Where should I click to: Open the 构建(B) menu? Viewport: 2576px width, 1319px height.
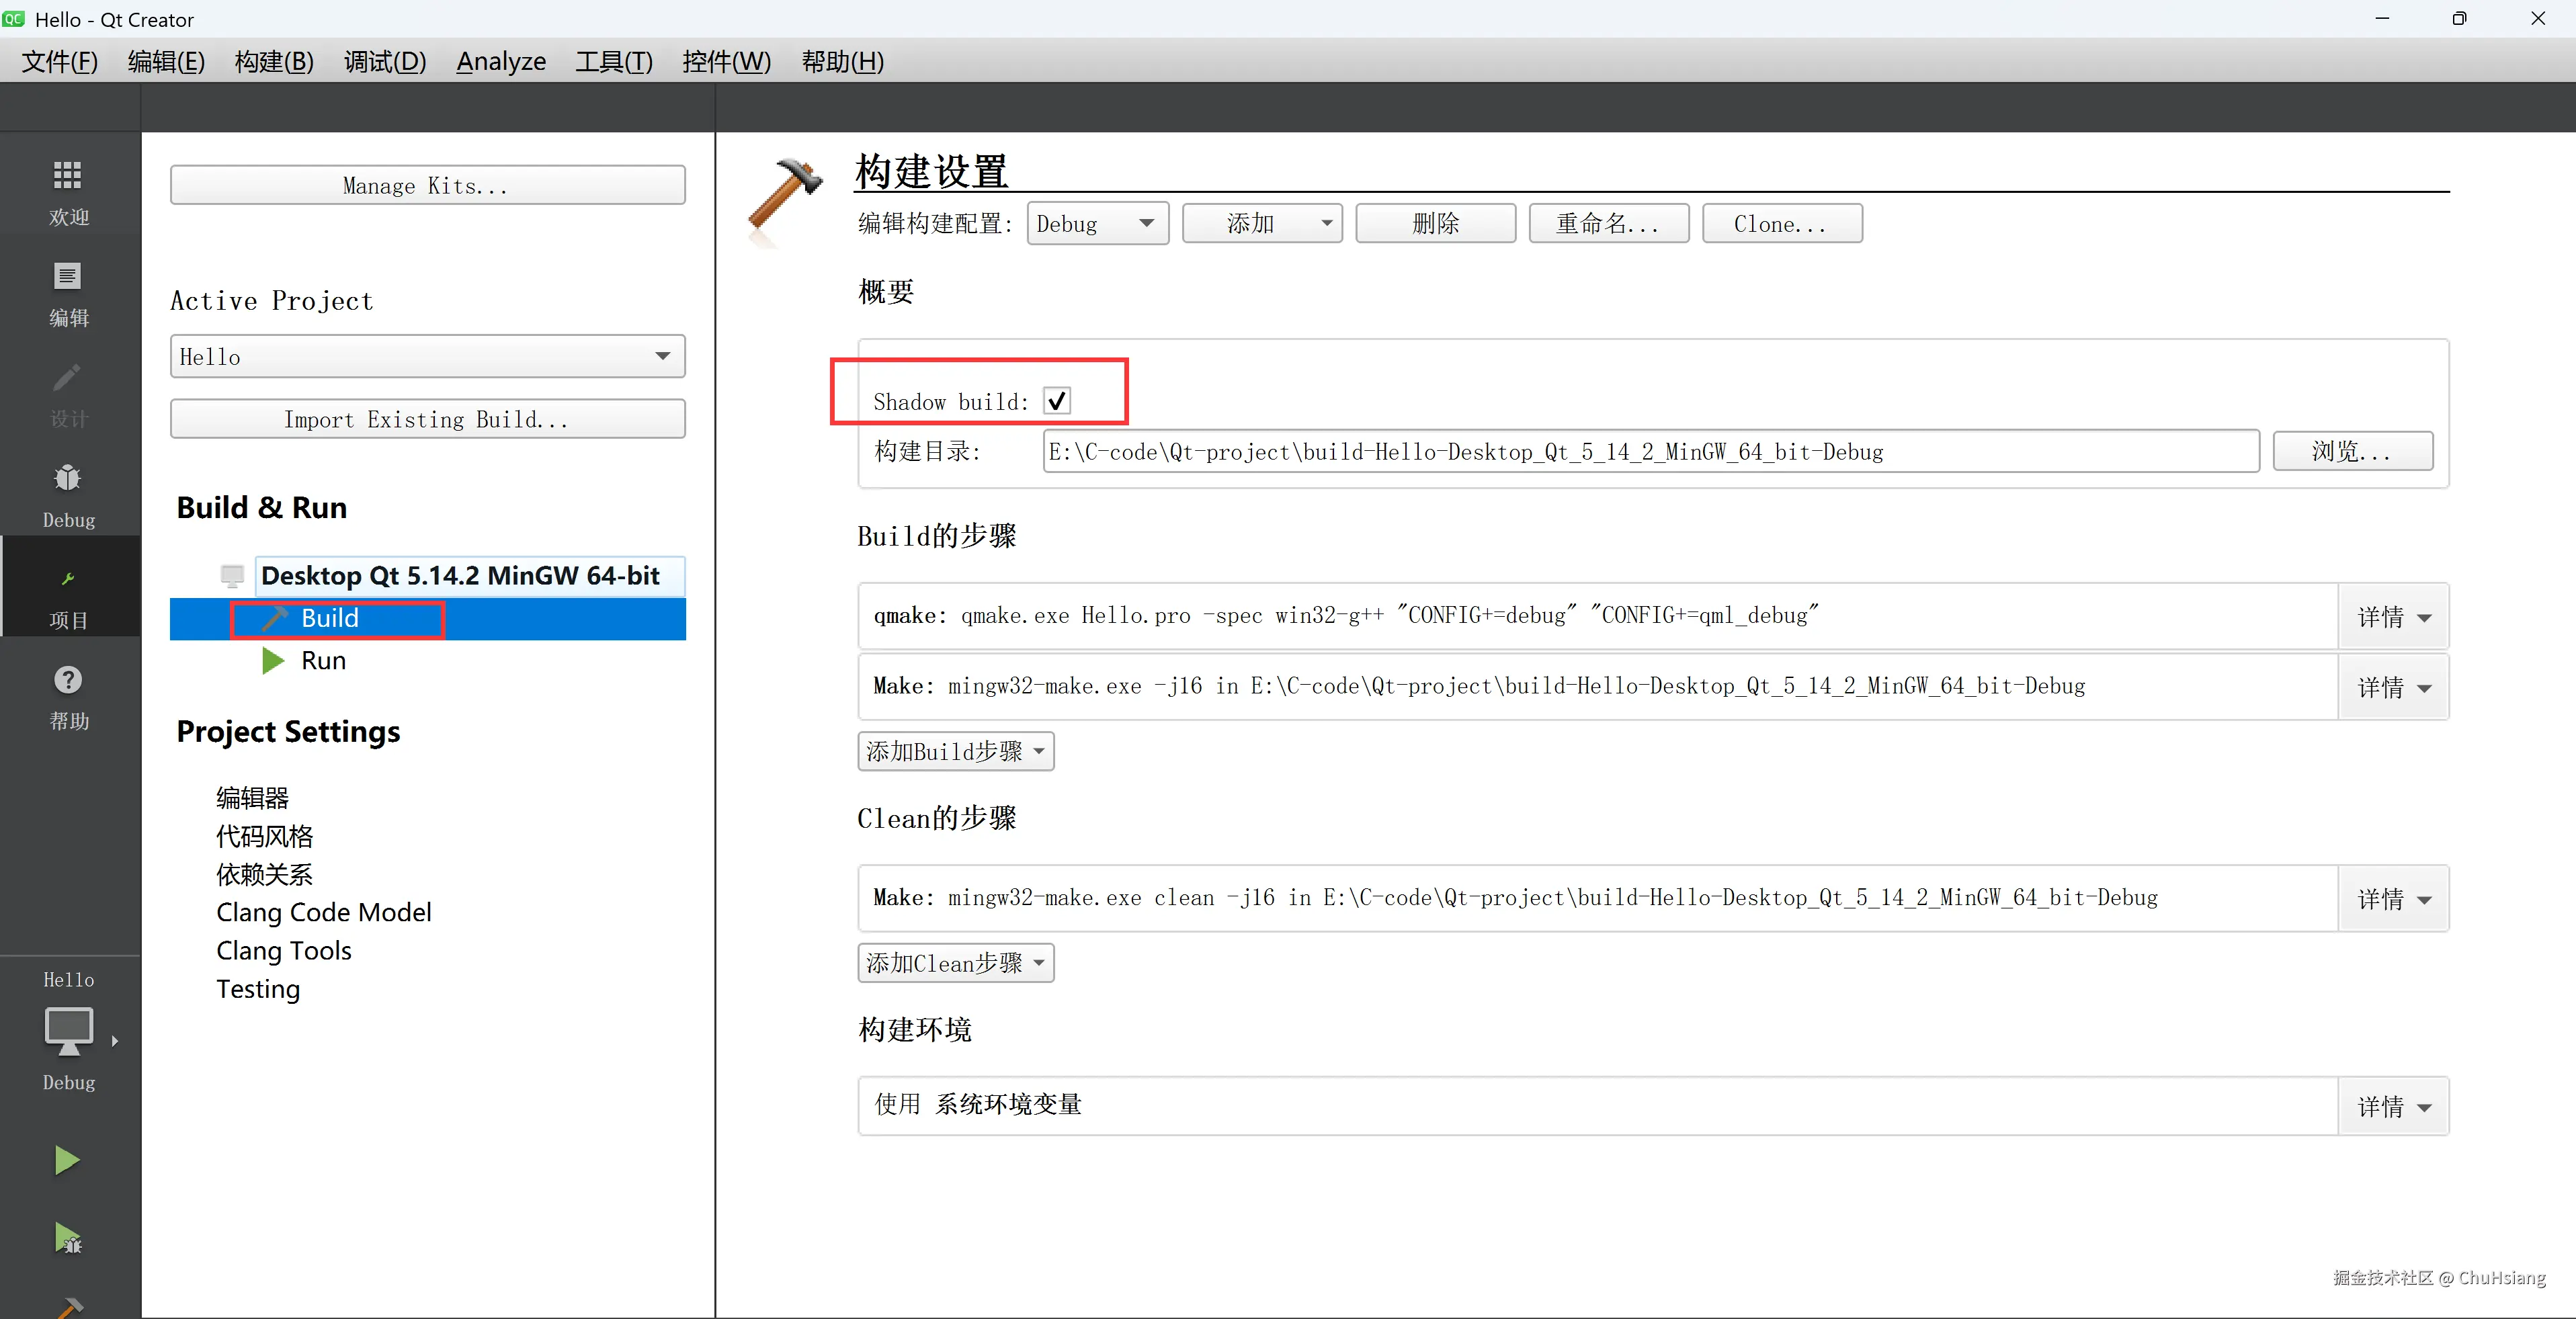click(x=274, y=62)
